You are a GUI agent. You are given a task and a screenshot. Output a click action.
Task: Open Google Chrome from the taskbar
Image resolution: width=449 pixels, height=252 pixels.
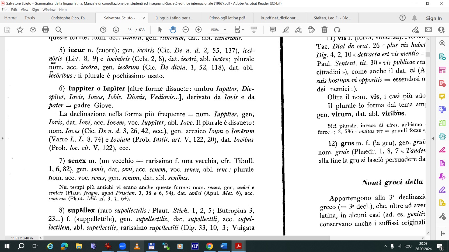click(x=209, y=246)
